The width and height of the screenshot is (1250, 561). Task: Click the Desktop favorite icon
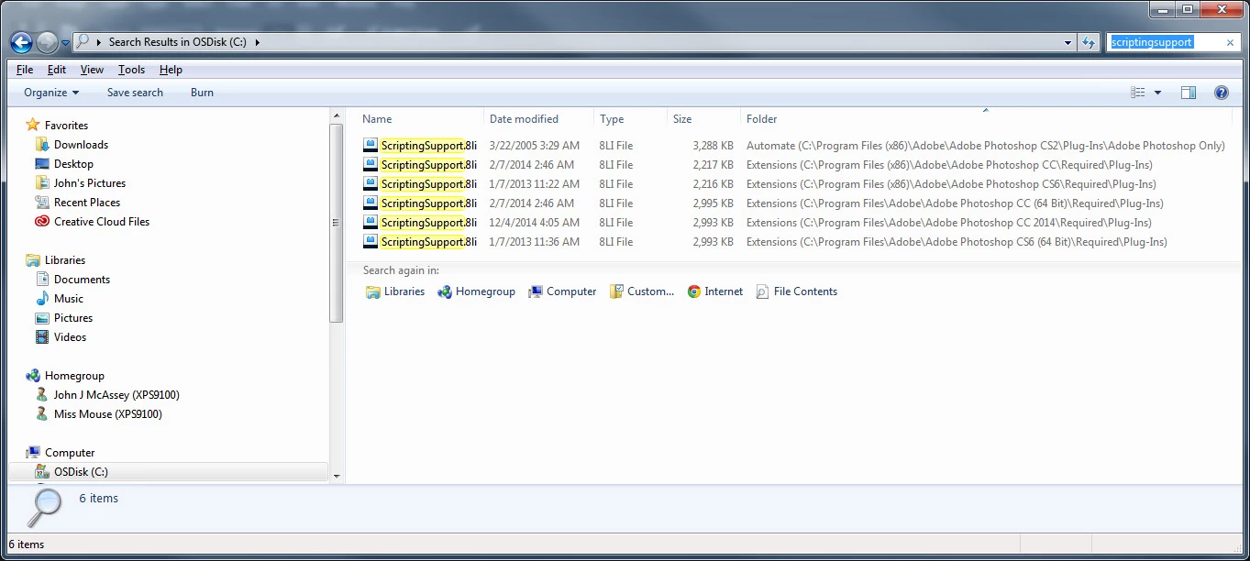click(41, 164)
